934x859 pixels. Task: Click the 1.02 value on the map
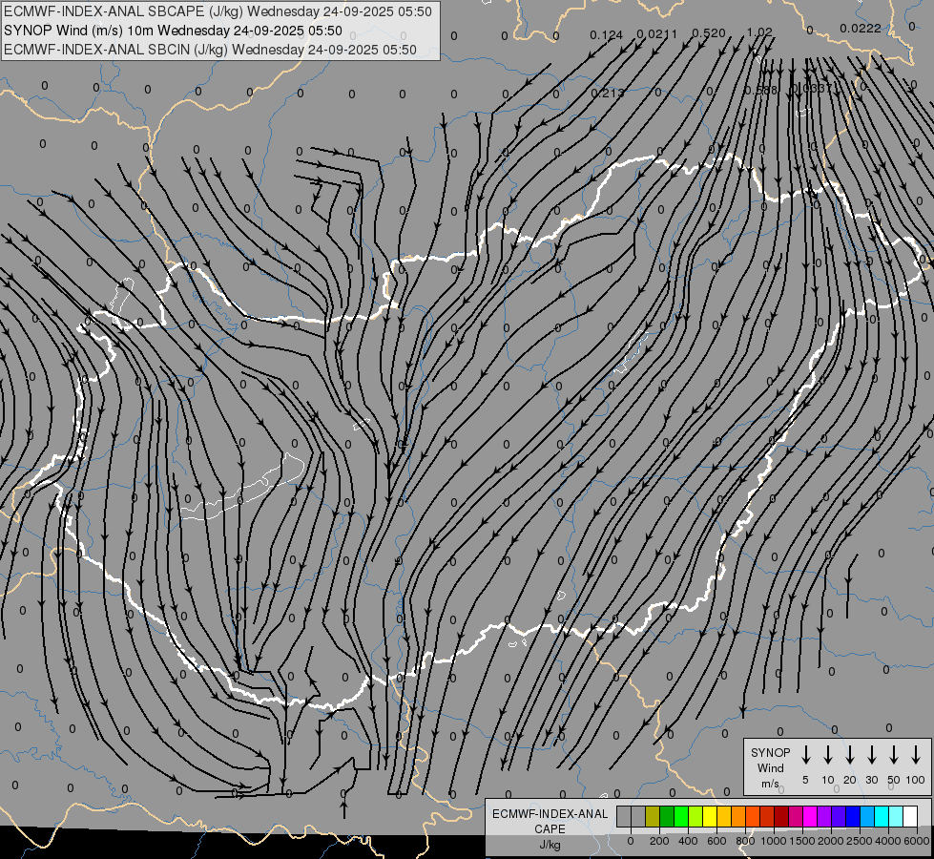click(x=759, y=32)
